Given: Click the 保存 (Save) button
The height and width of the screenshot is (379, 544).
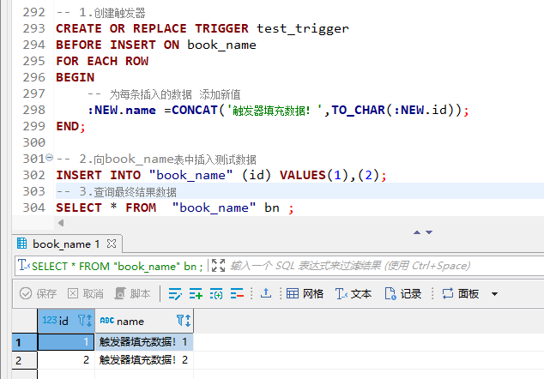Looking at the screenshot, I should click(39, 293).
